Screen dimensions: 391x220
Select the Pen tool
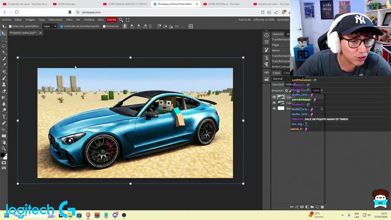tap(4, 123)
